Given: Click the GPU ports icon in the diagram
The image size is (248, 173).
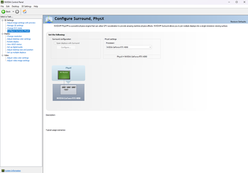Looking at the screenshot, I should (x=69, y=88).
